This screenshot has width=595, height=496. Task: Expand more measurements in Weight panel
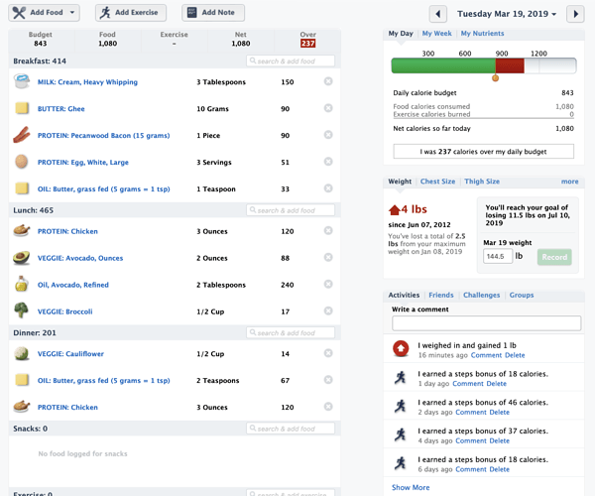tap(569, 182)
